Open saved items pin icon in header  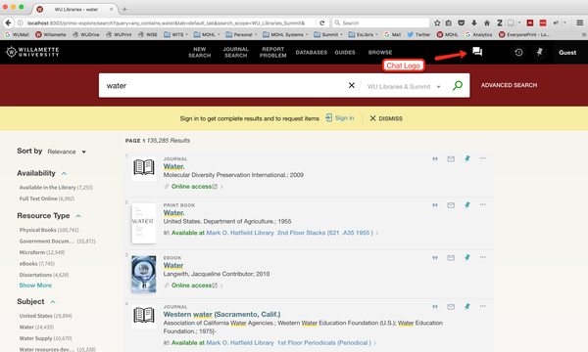(540, 52)
